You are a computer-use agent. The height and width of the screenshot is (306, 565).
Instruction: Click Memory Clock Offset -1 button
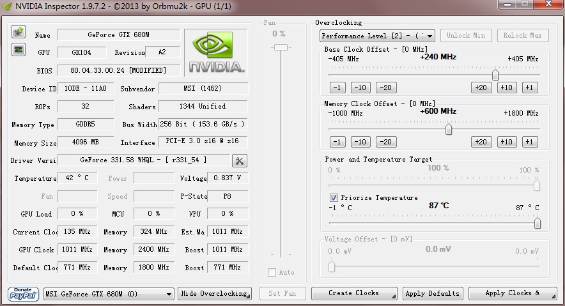tap(337, 142)
